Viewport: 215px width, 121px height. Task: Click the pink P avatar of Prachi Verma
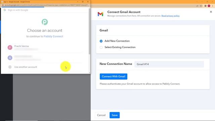(10, 47)
